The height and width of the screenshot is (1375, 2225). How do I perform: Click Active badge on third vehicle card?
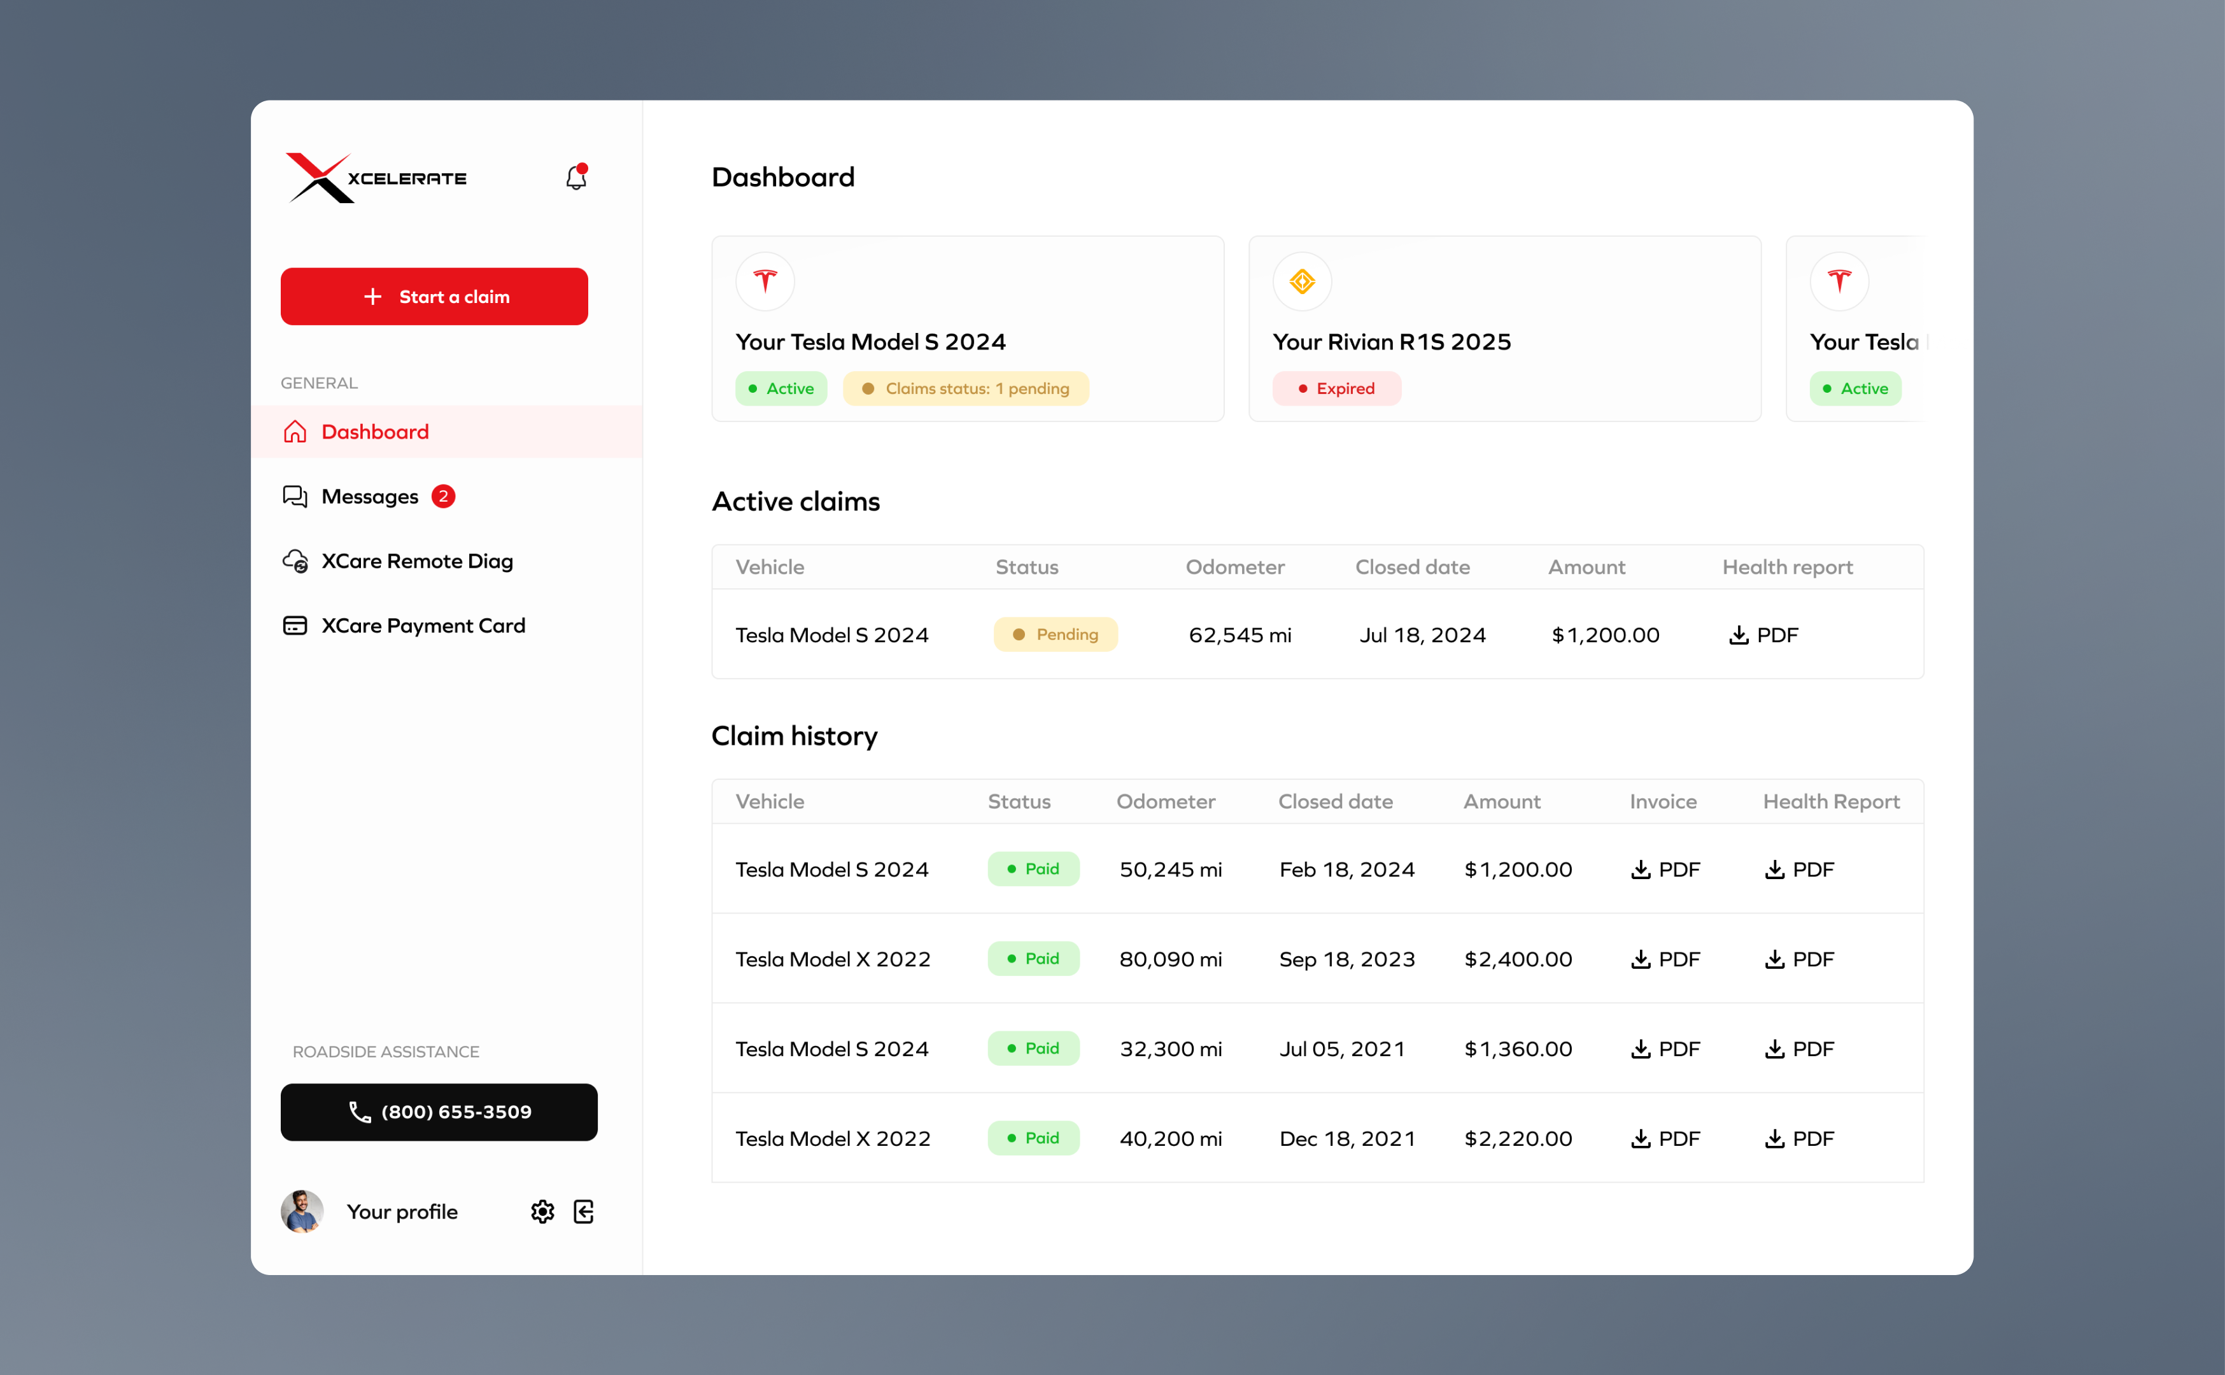1856,388
